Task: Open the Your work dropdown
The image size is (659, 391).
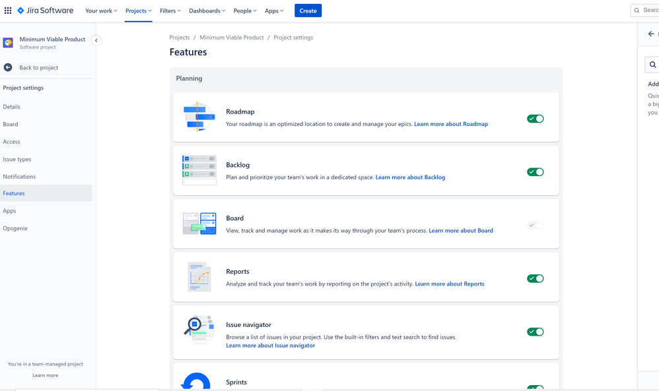Action: [x=101, y=11]
